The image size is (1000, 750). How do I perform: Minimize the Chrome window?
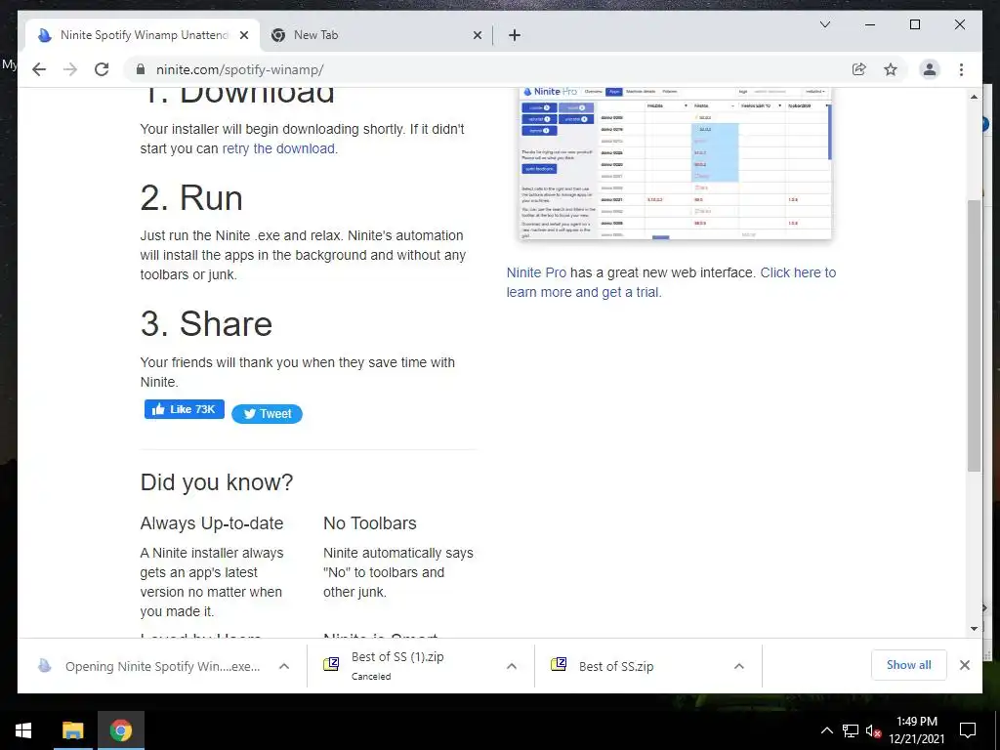pyautogui.click(x=870, y=24)
